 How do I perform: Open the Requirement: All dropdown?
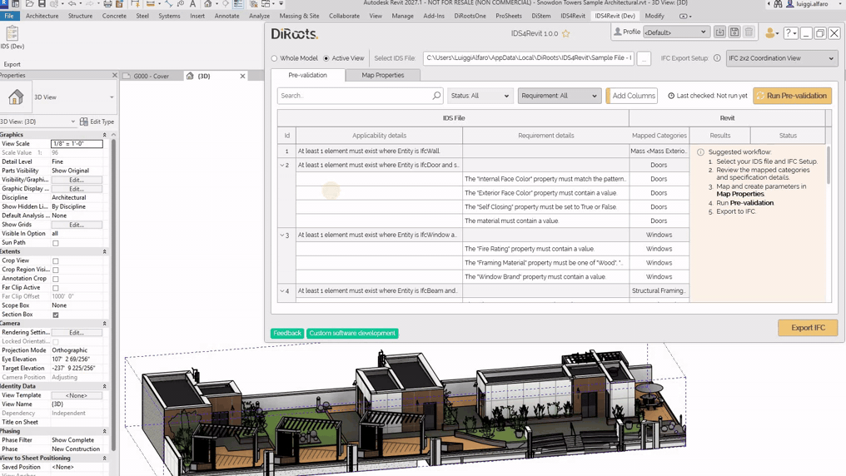(560, 96)
